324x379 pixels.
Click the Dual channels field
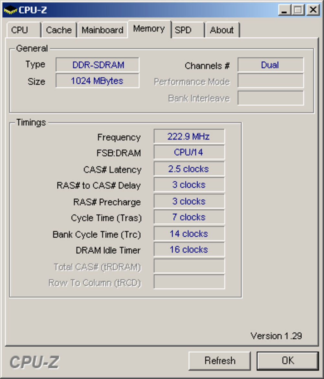[271, 65]
